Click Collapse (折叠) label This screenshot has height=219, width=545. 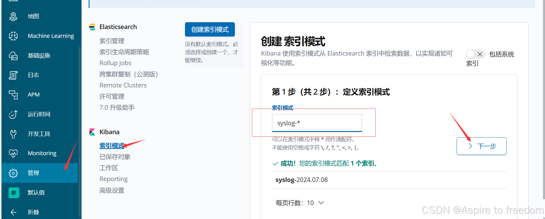pos(33,212)
